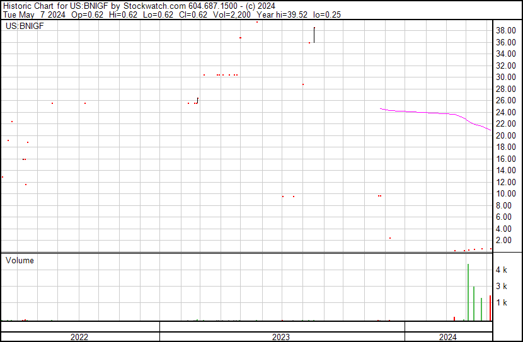
Task: Click the 38.00 price axis label
Action: click(x=506, y=31)
